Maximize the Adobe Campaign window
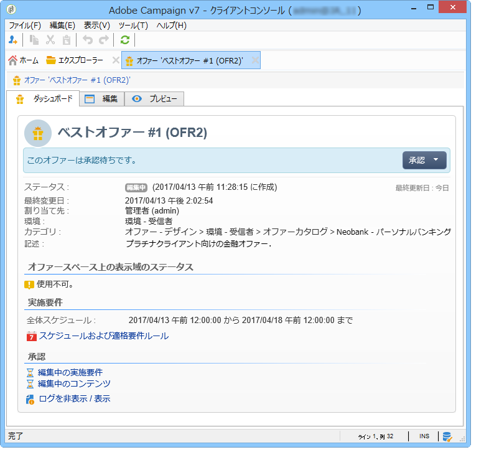The height and width of the screenshot is (465, 489). coord(431,8)
